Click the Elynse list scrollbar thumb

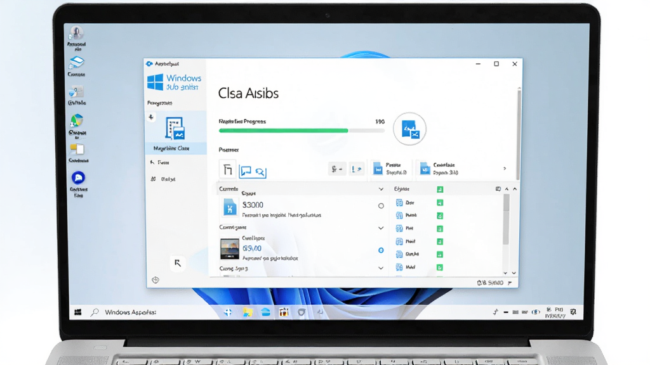(x=506, y=219)
